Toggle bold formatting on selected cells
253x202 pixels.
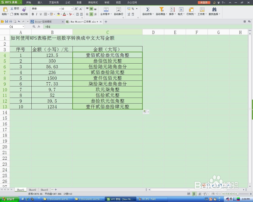pos(33,14)
